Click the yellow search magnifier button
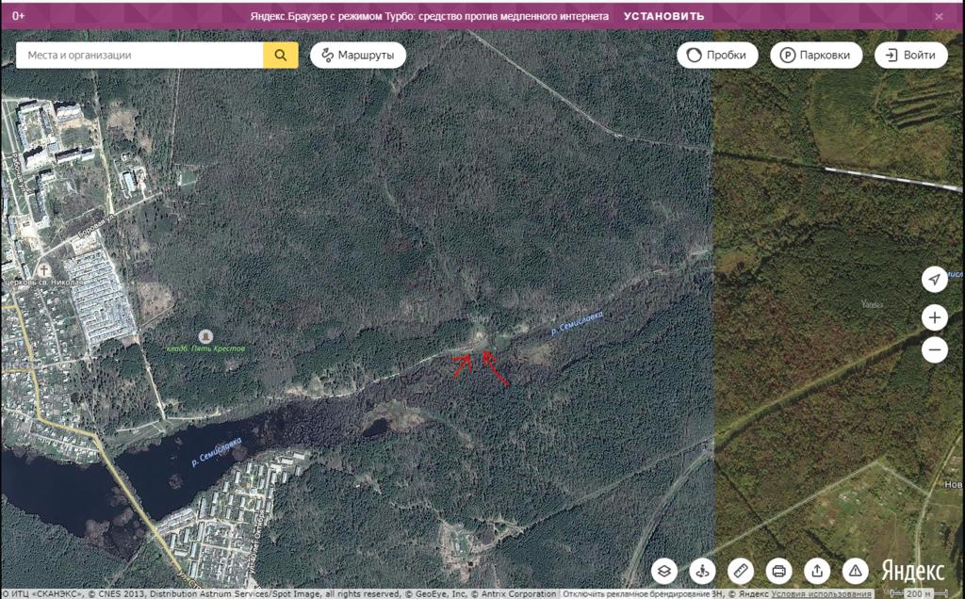Viewport: 965px width, 599px height. pos(280,56)
